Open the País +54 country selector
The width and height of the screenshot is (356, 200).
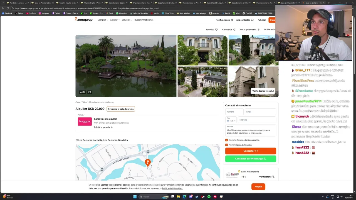coord(231,120)
